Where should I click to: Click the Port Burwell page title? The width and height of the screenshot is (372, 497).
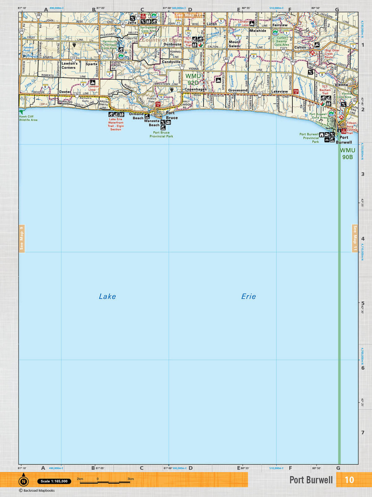(x=311, y=480)
